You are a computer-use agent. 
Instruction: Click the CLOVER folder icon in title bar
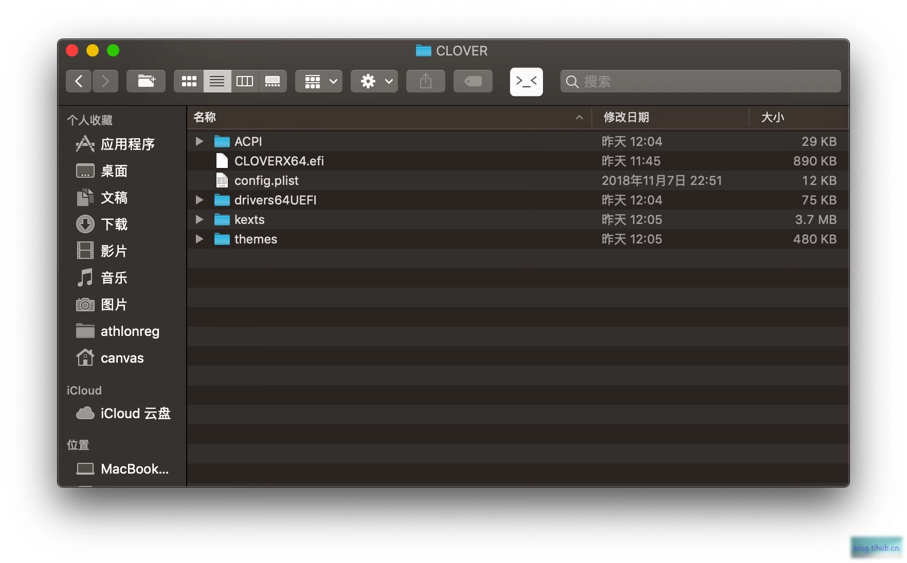coord(424,50)
